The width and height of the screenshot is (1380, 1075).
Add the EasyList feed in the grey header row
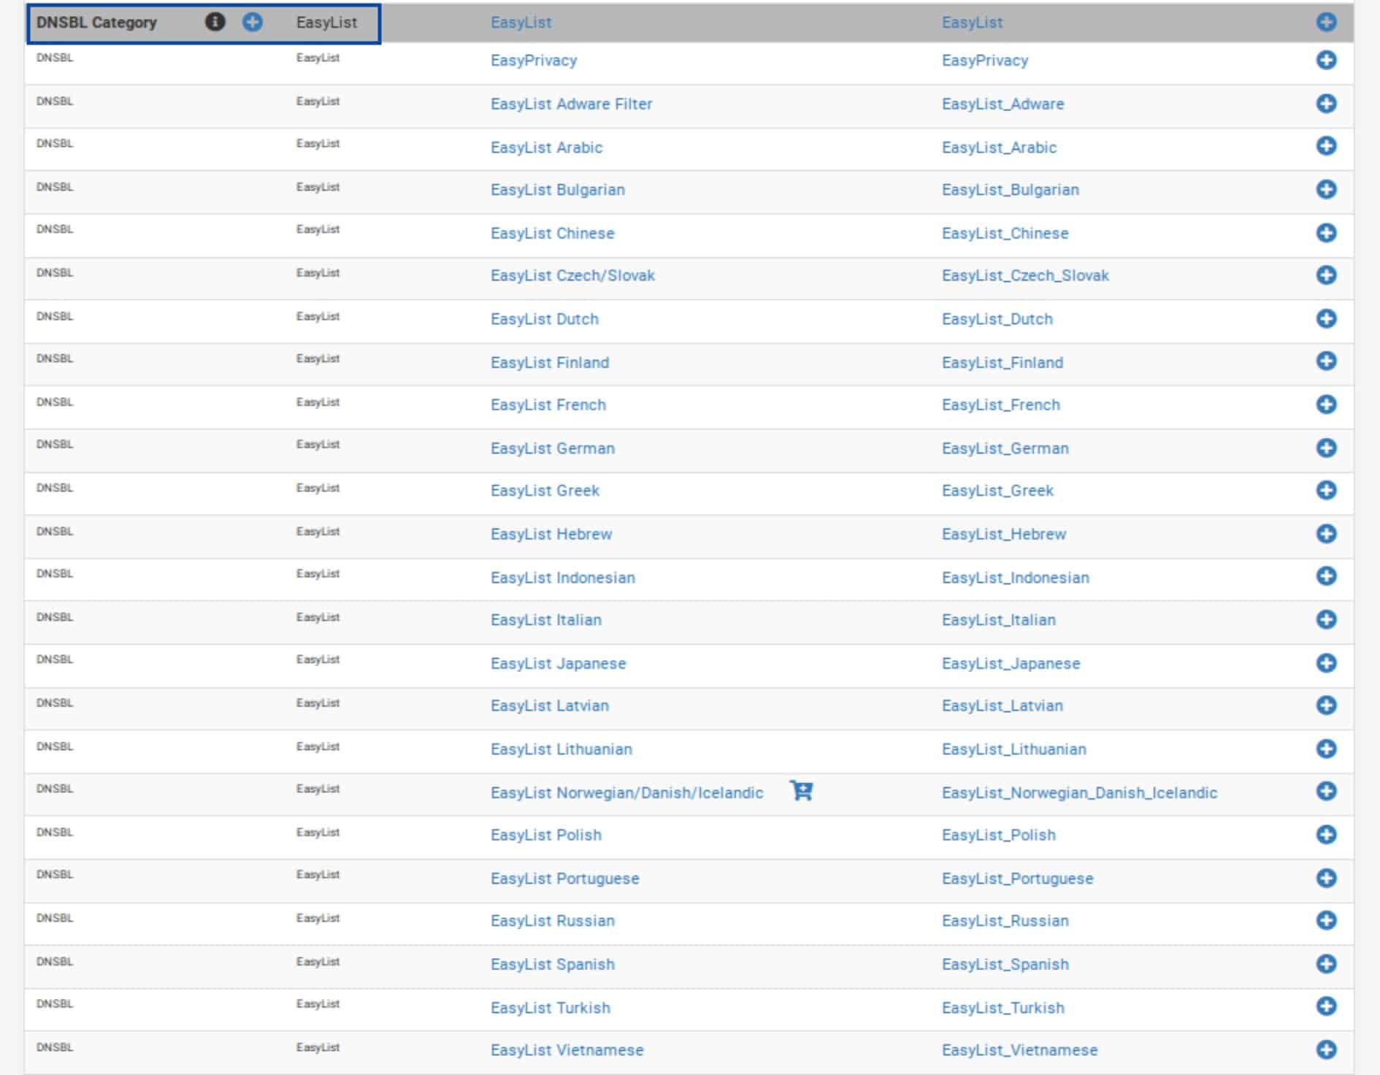(x=1326, y=22)
